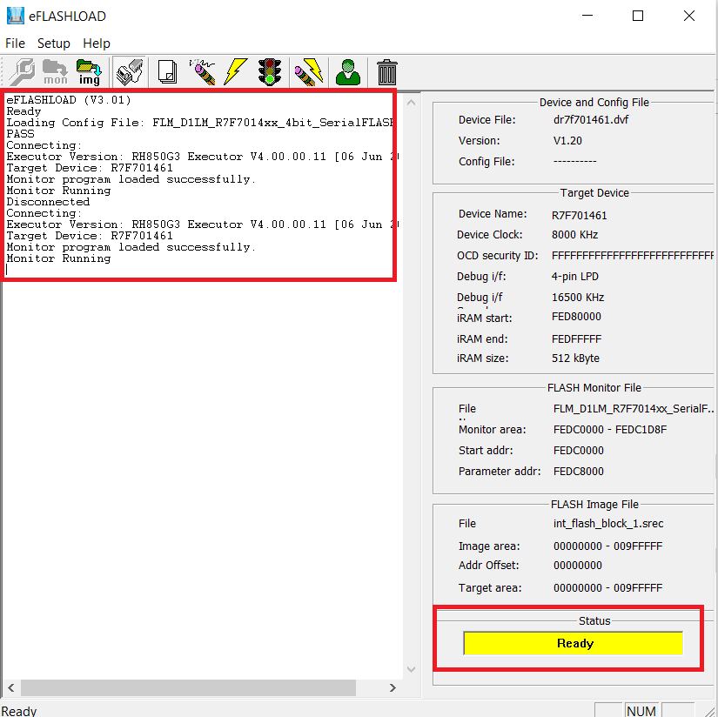The width and height of the screenshot is (718, 717).
Task: Click Debug i/f speed value 16500 KHz
Action: 578,298
